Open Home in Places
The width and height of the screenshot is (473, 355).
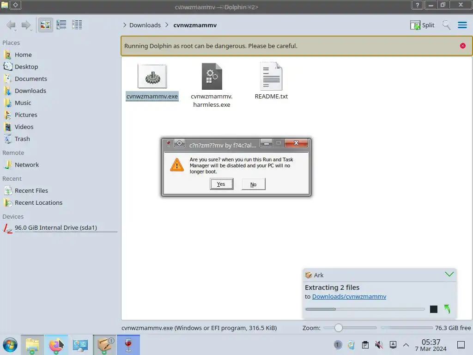pos(23,55)
